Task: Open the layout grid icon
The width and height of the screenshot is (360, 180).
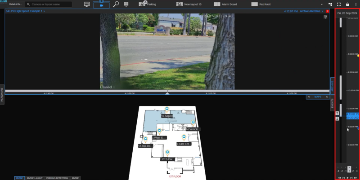Action: coord(126,4)
